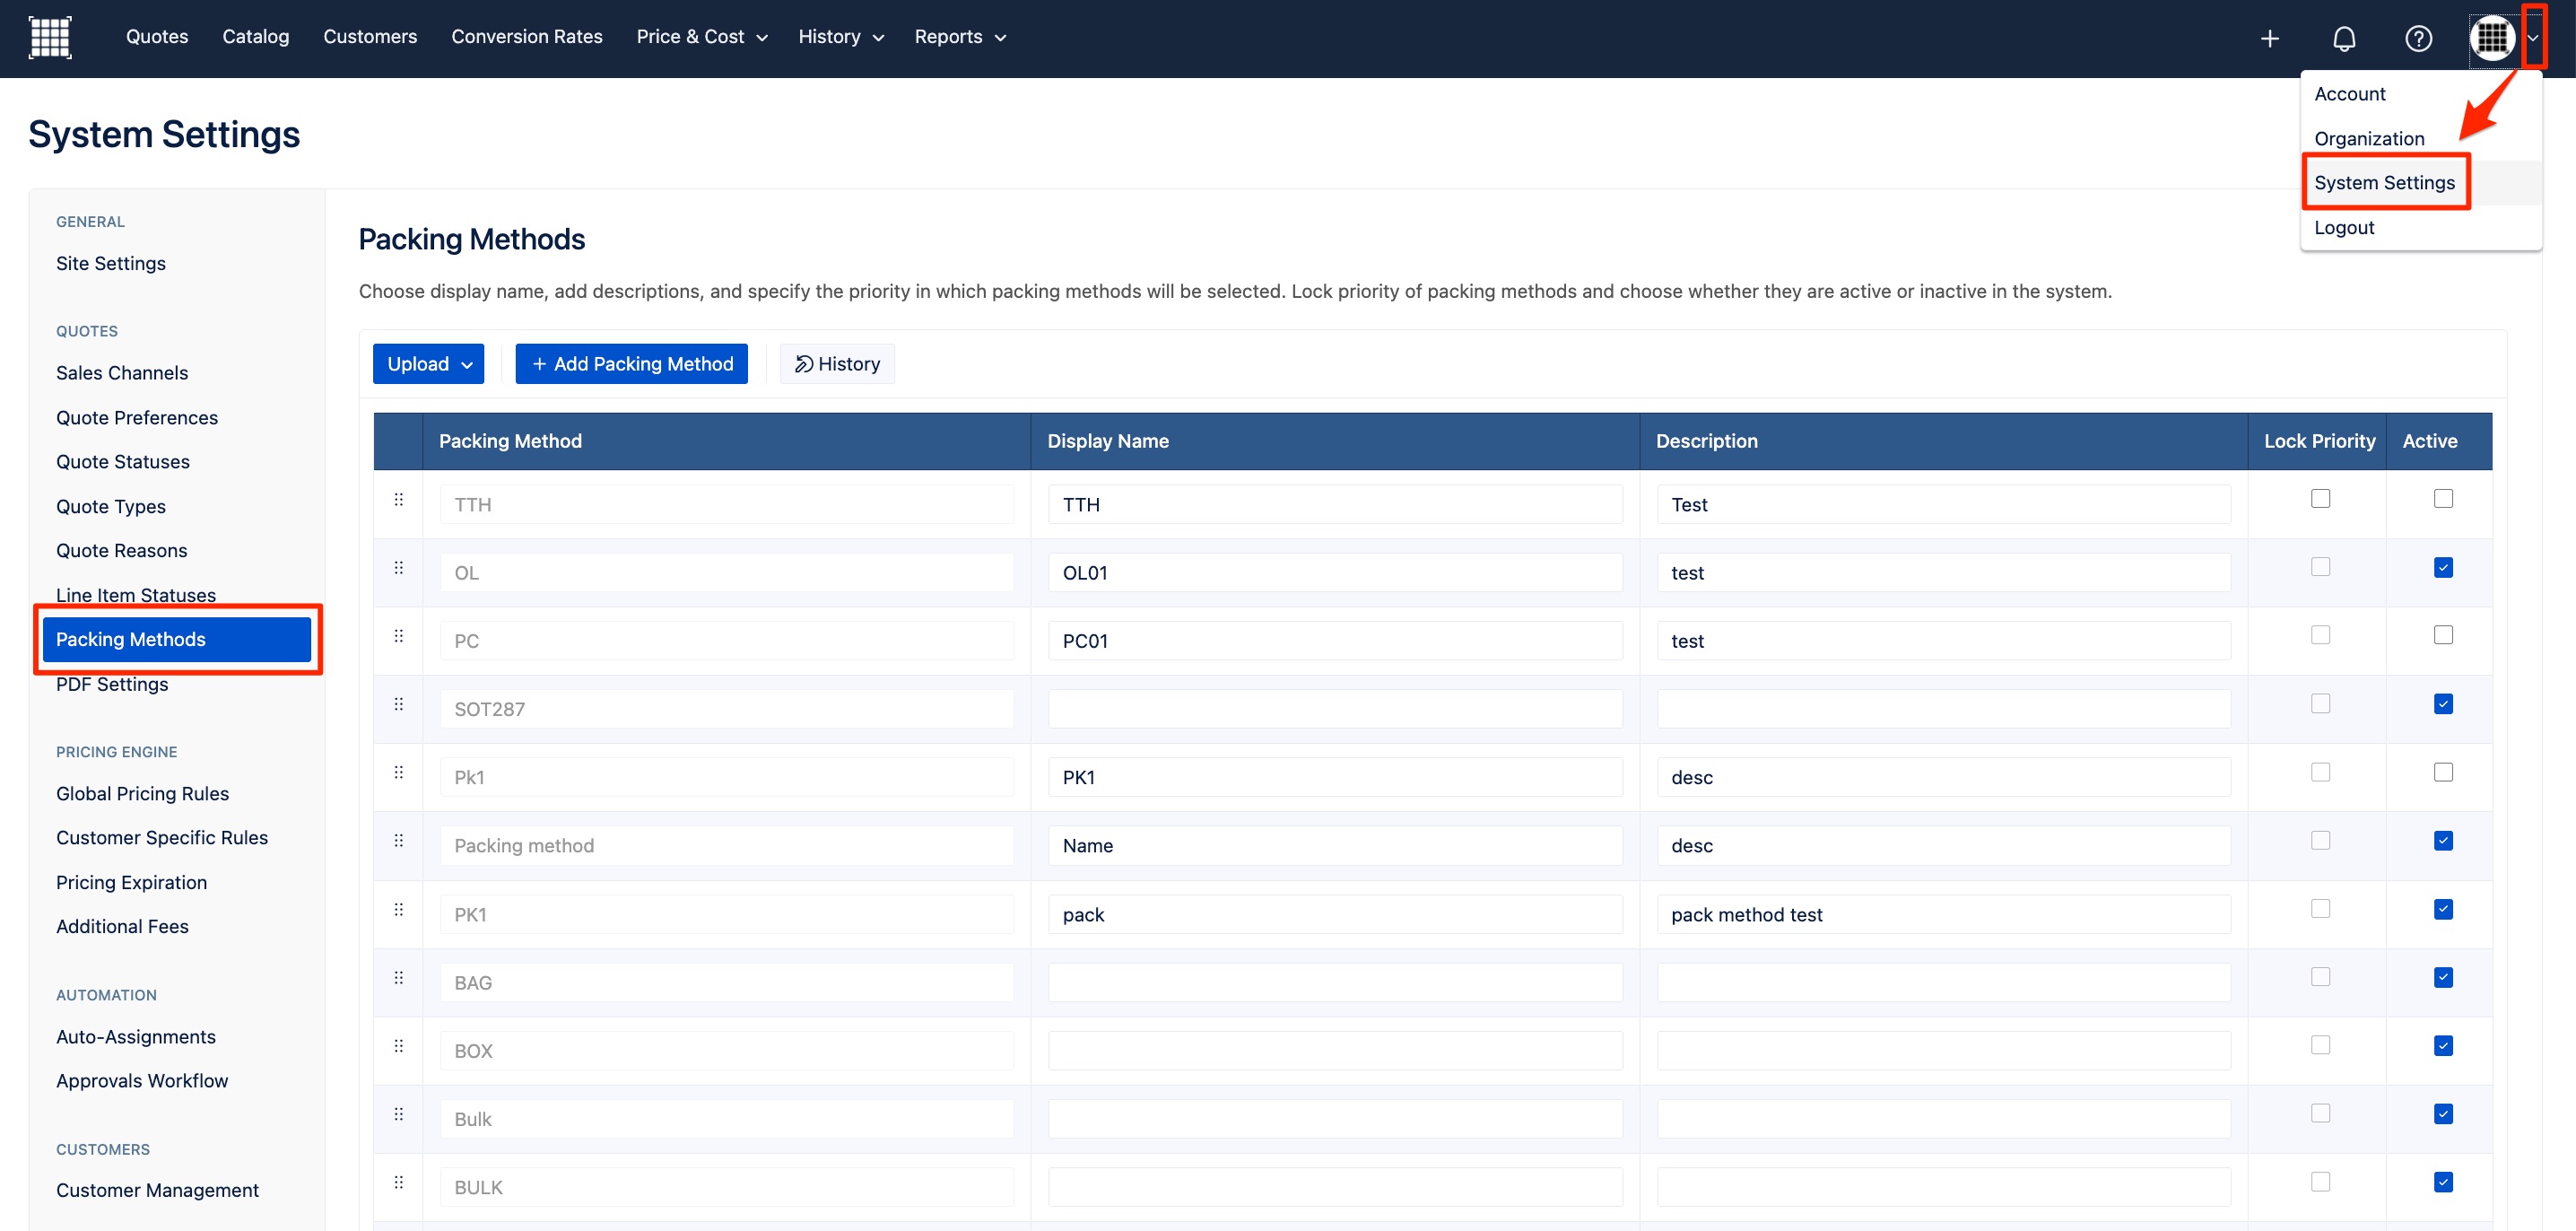
Task: Choose Organization from the user menu
Action: click(x=2369, y=139)
